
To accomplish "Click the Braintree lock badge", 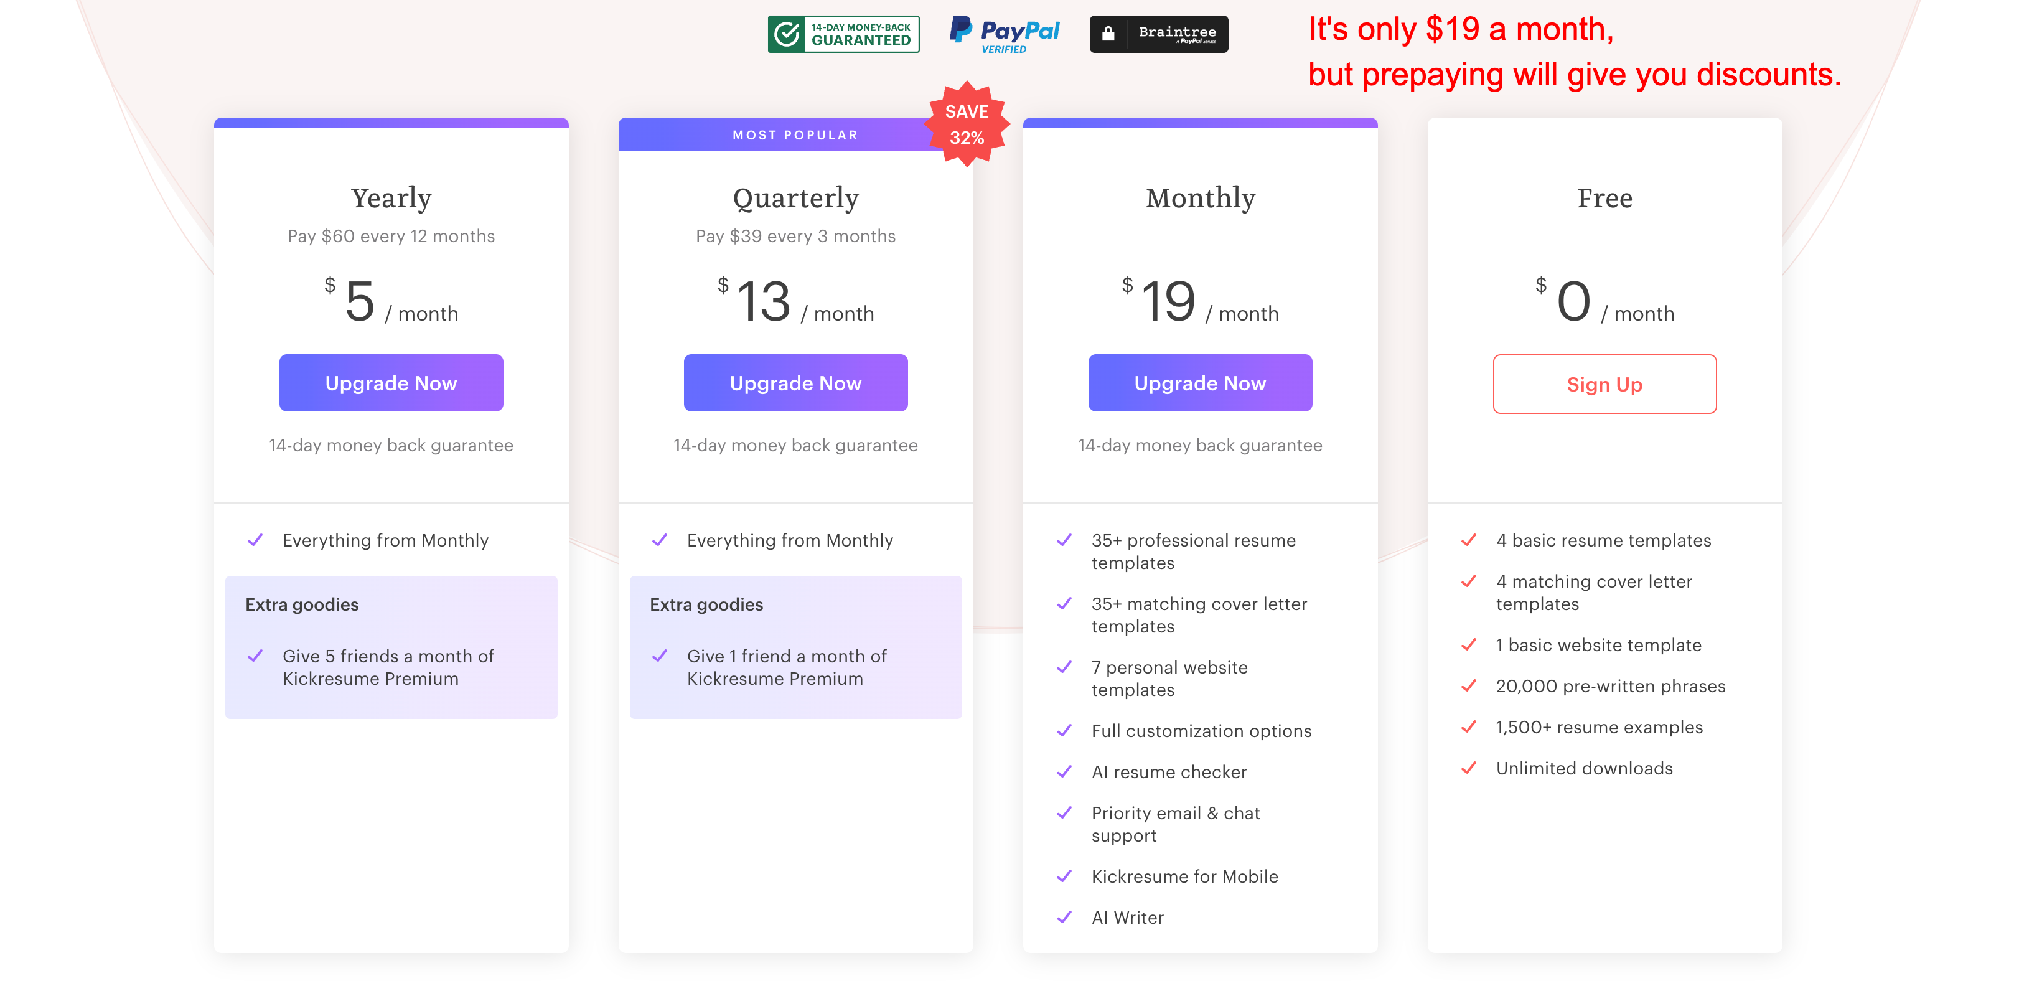I will click(1158, 34).
